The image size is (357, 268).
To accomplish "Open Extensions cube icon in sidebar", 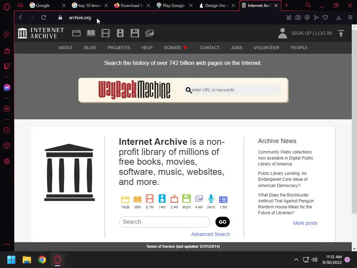I will coord(7,146).
